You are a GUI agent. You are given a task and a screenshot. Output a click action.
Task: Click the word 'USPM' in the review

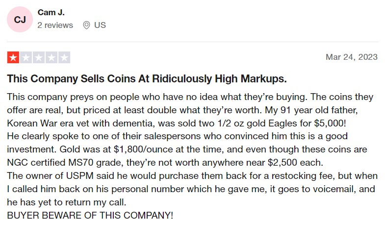tap(80, 175)
